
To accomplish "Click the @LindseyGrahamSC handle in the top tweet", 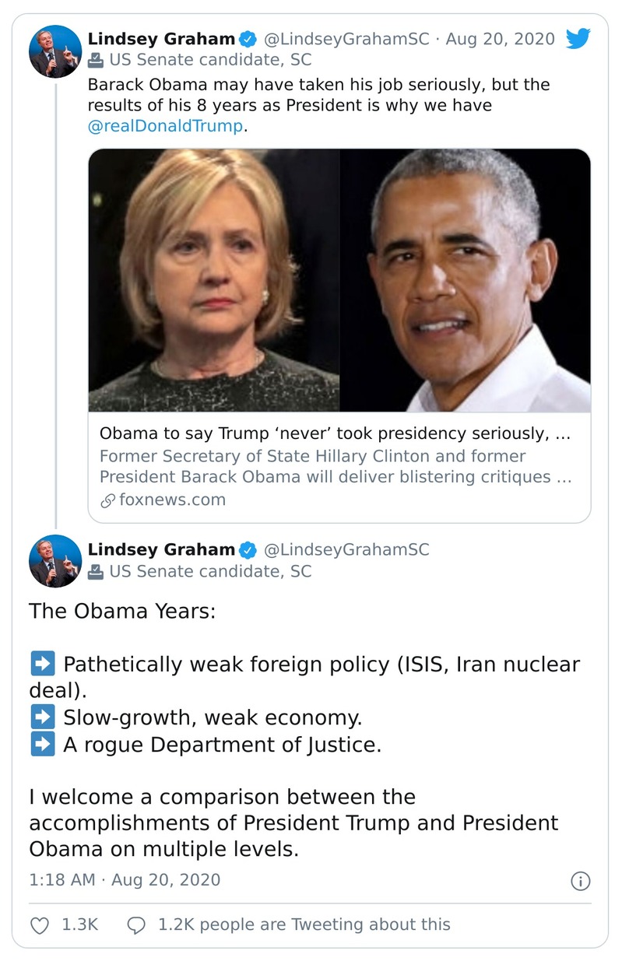I will pos(346,39).
